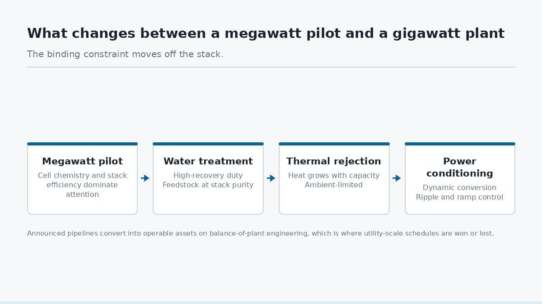The width and height of the screenshot is (542, 304).
Task: Click the subtitle about binding constraint
Action: click(125, 54)
